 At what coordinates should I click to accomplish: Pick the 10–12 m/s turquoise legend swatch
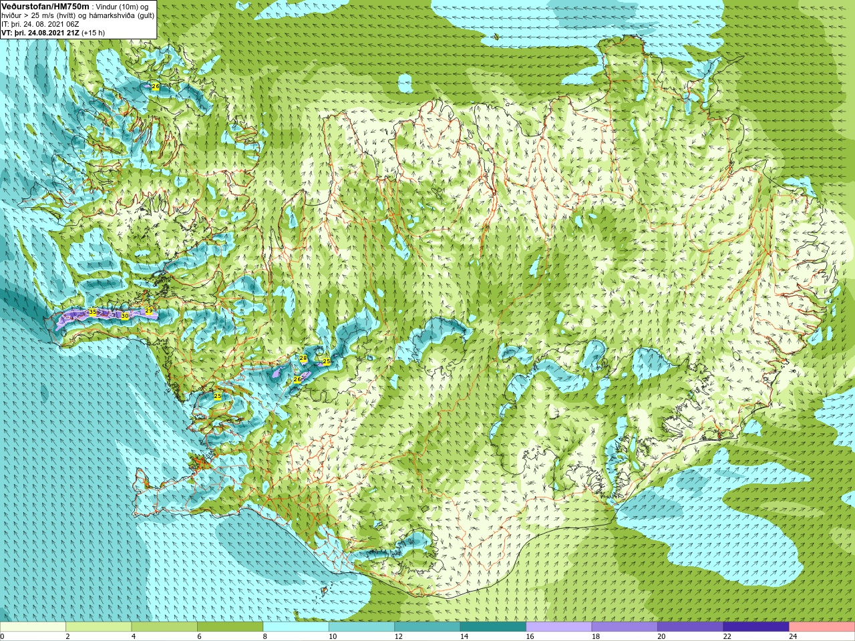(x=361, y=627)
